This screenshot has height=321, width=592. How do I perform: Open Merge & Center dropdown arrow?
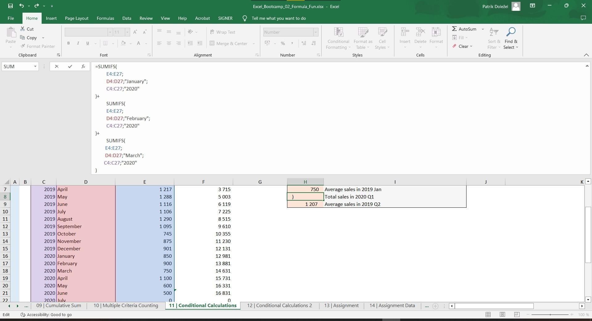(254, 44)
